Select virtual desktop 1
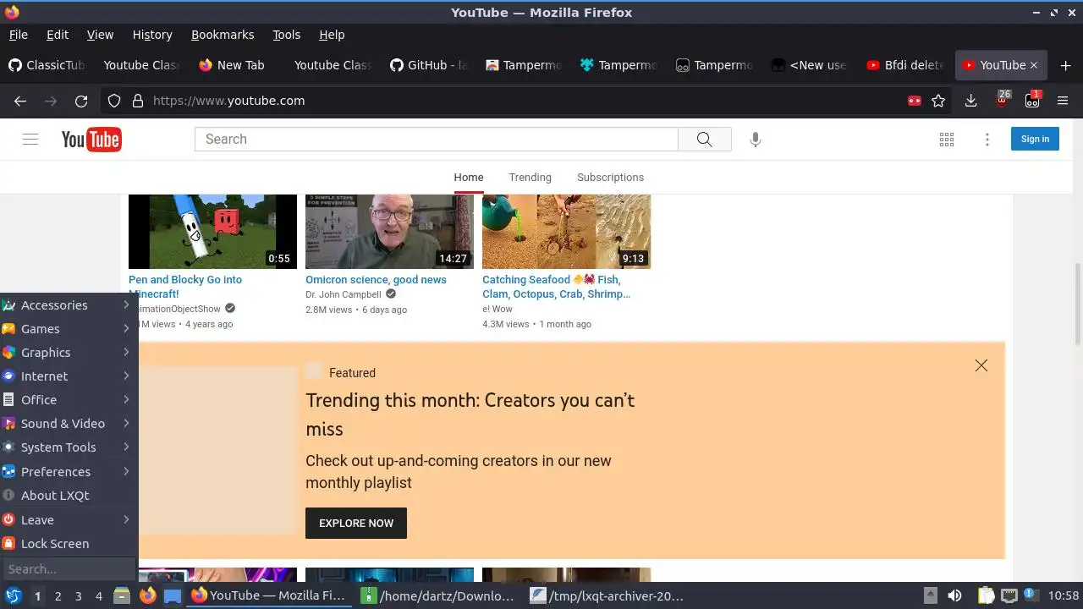This screenshot has width=1083, height=609. pos(37,595)
